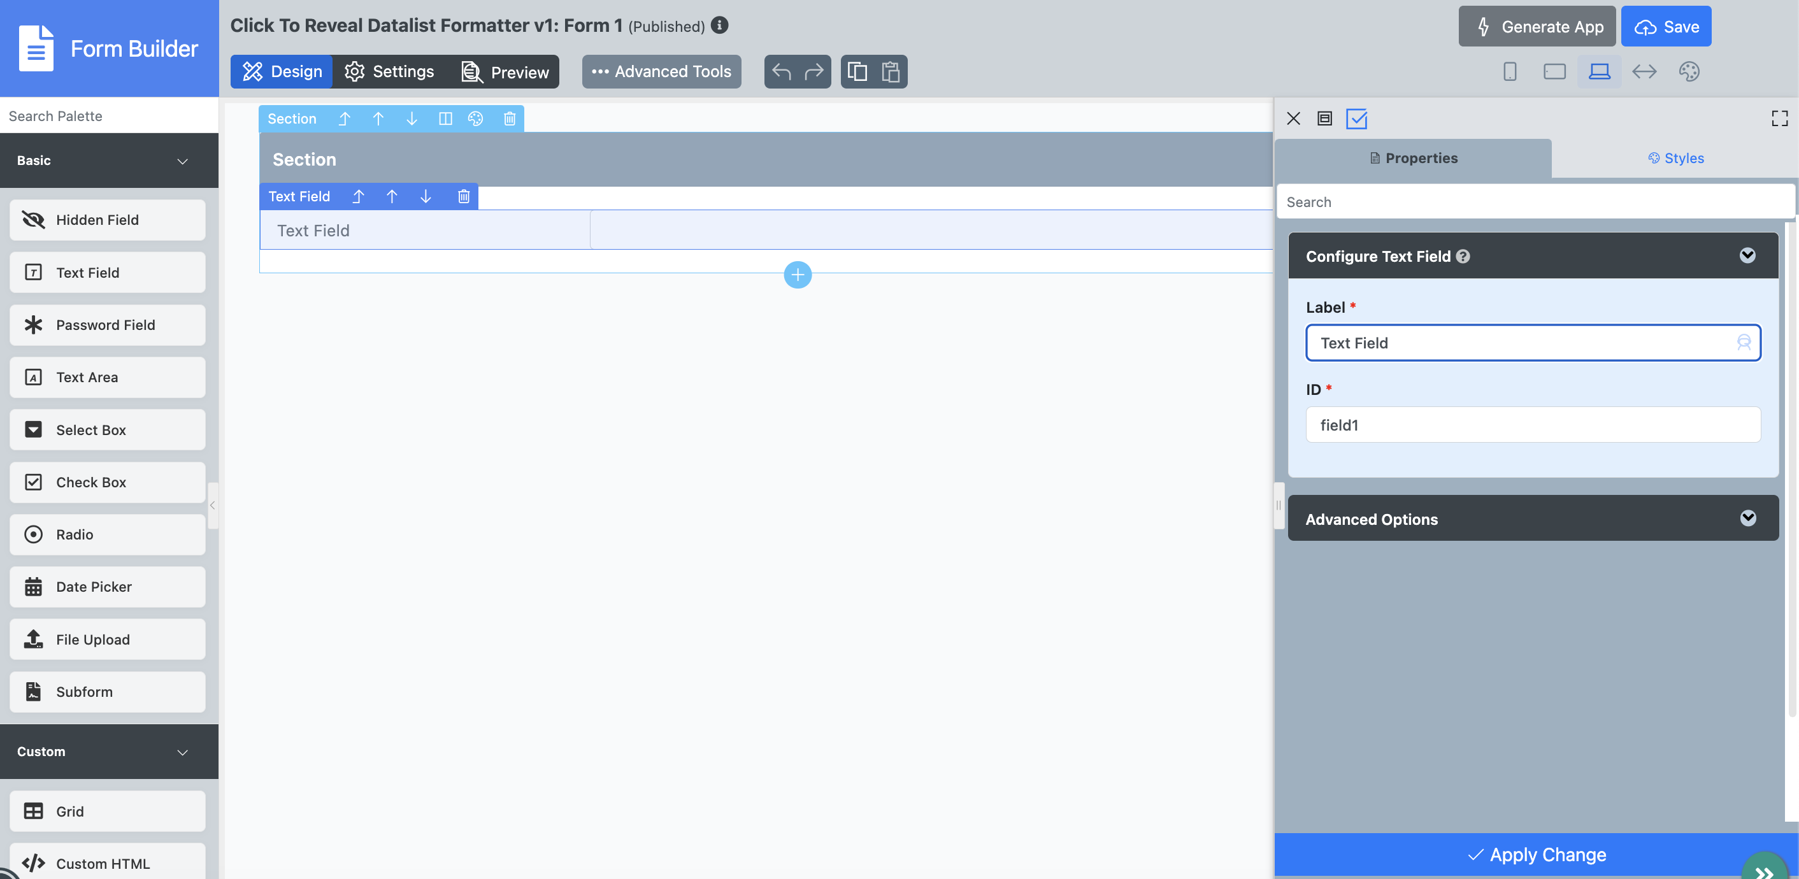Click the undo arrow icon
This screenshot has width=1799, height=879.
pos(782,71)
